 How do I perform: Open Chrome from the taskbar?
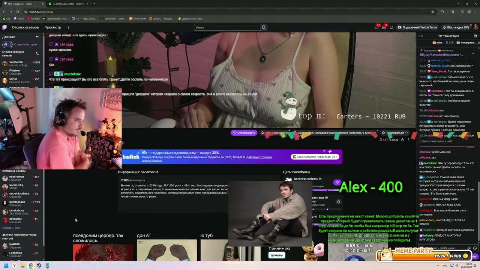[31, 266]
